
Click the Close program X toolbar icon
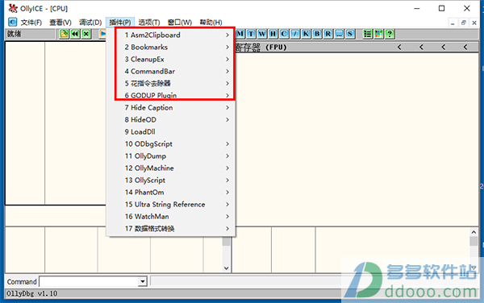pyautogui.click(x=86, y=34)
